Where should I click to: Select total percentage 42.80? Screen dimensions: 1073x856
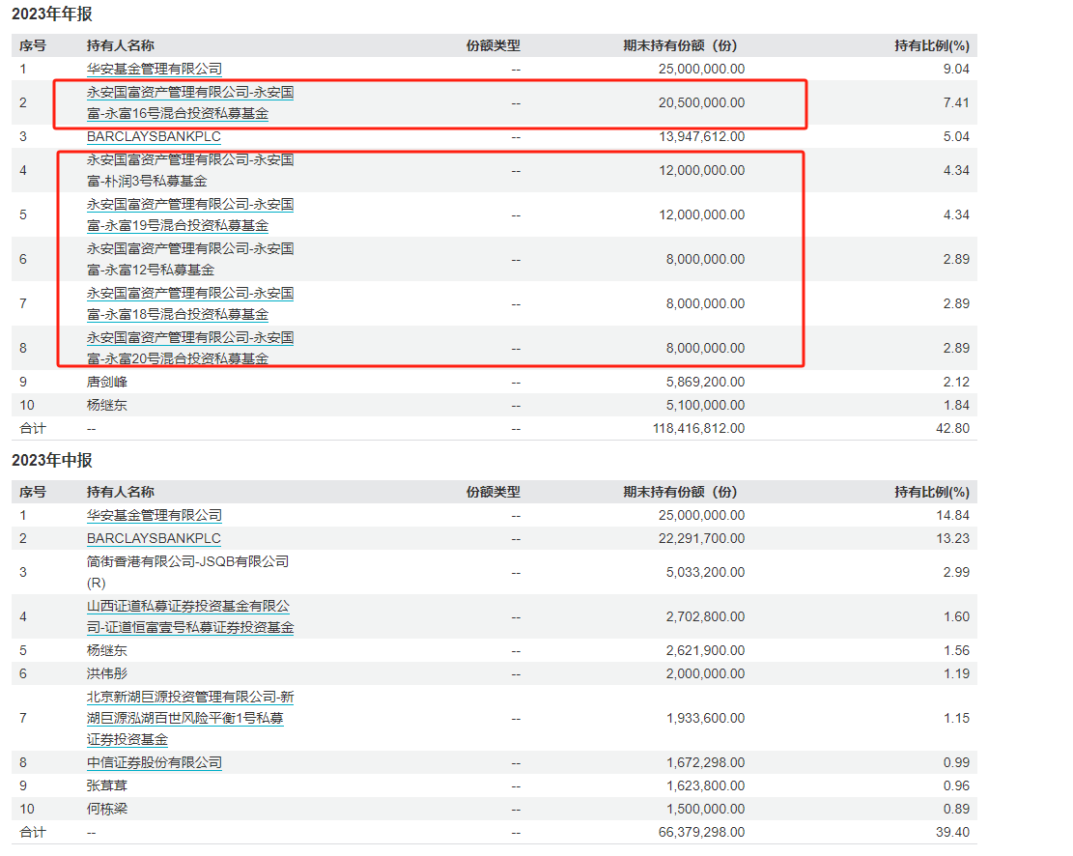[x=952, y=429]
